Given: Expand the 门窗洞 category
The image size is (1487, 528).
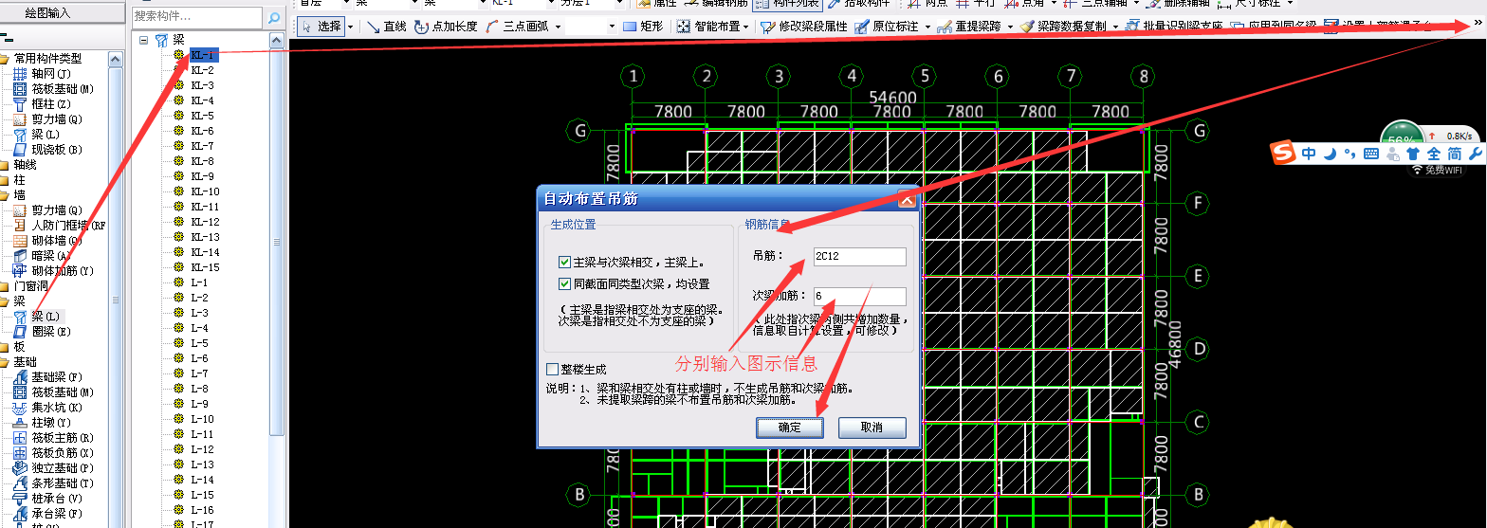Looking at the screenshot, I should tap(25, 286).
